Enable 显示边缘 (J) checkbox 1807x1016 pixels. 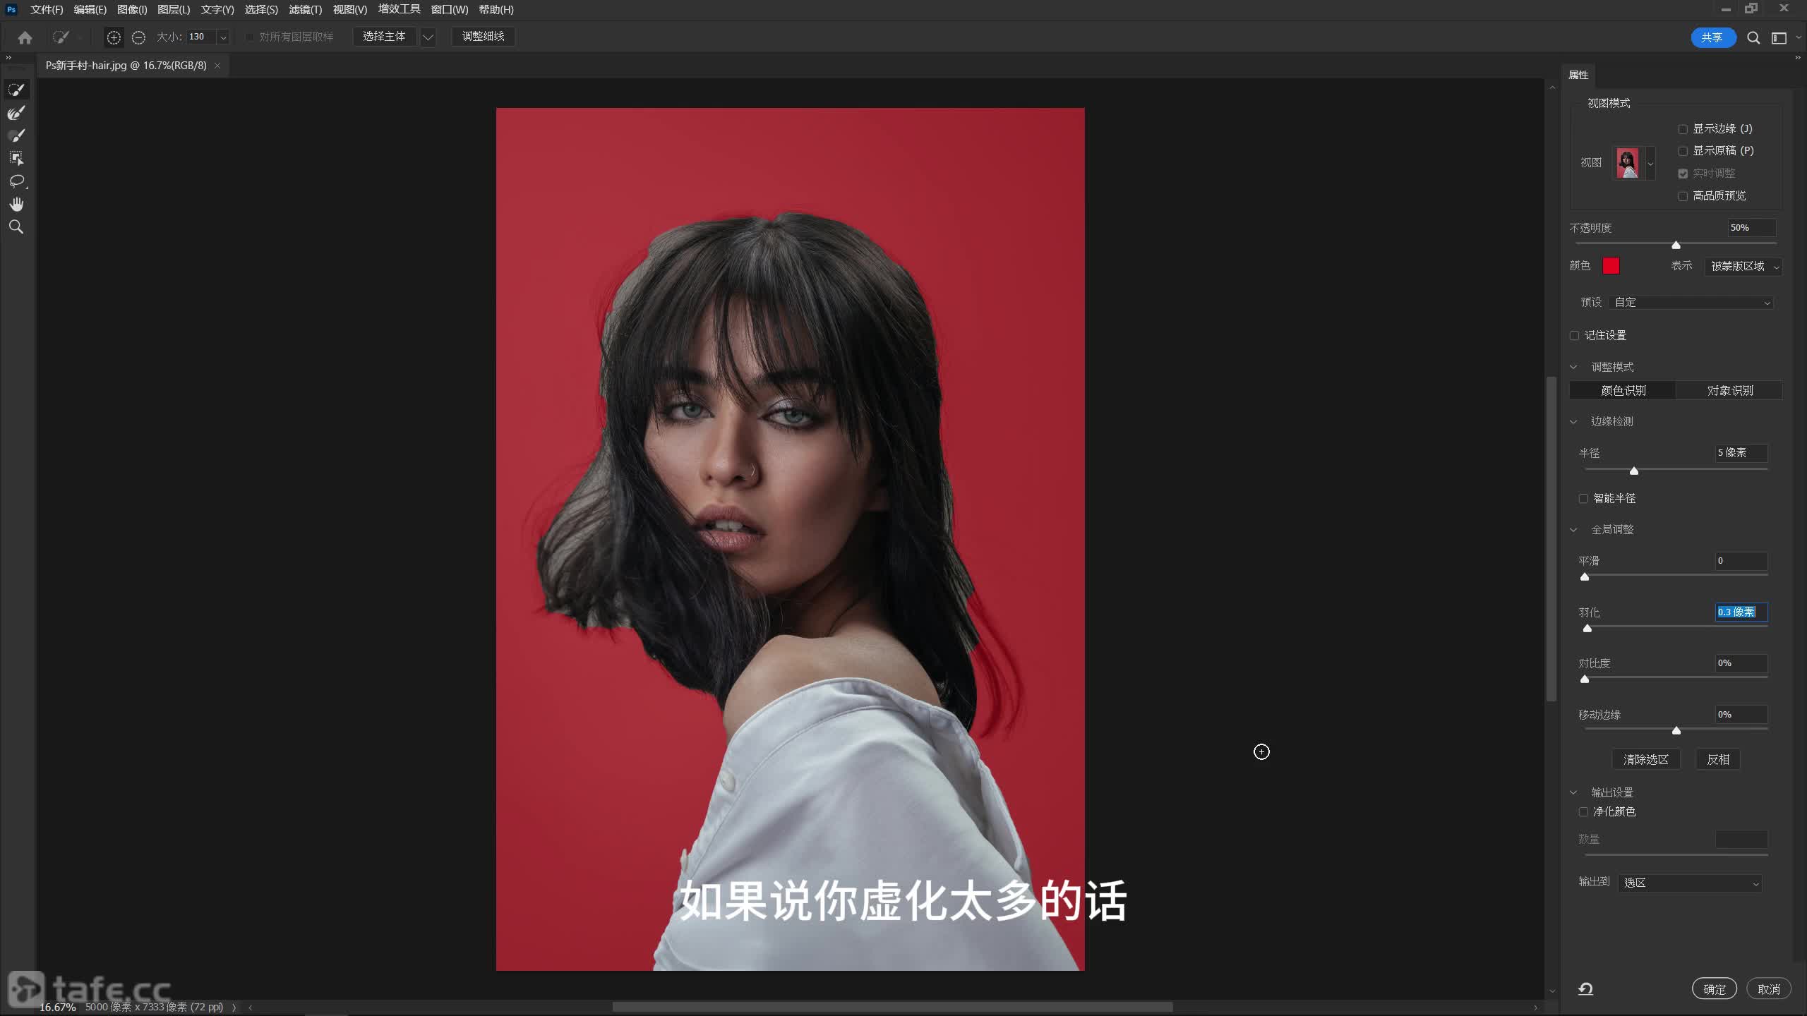[1683, 129]
